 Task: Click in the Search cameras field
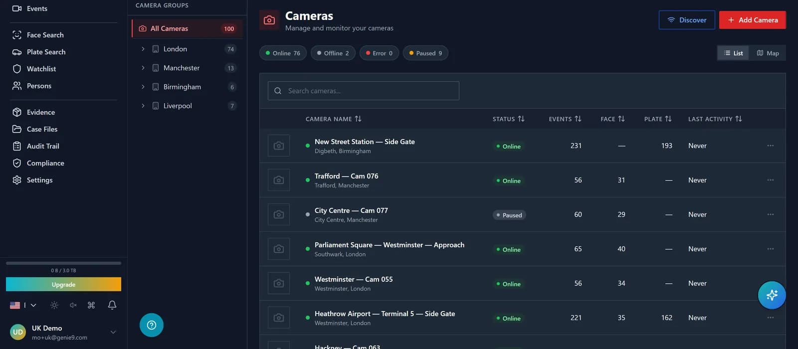364,91
